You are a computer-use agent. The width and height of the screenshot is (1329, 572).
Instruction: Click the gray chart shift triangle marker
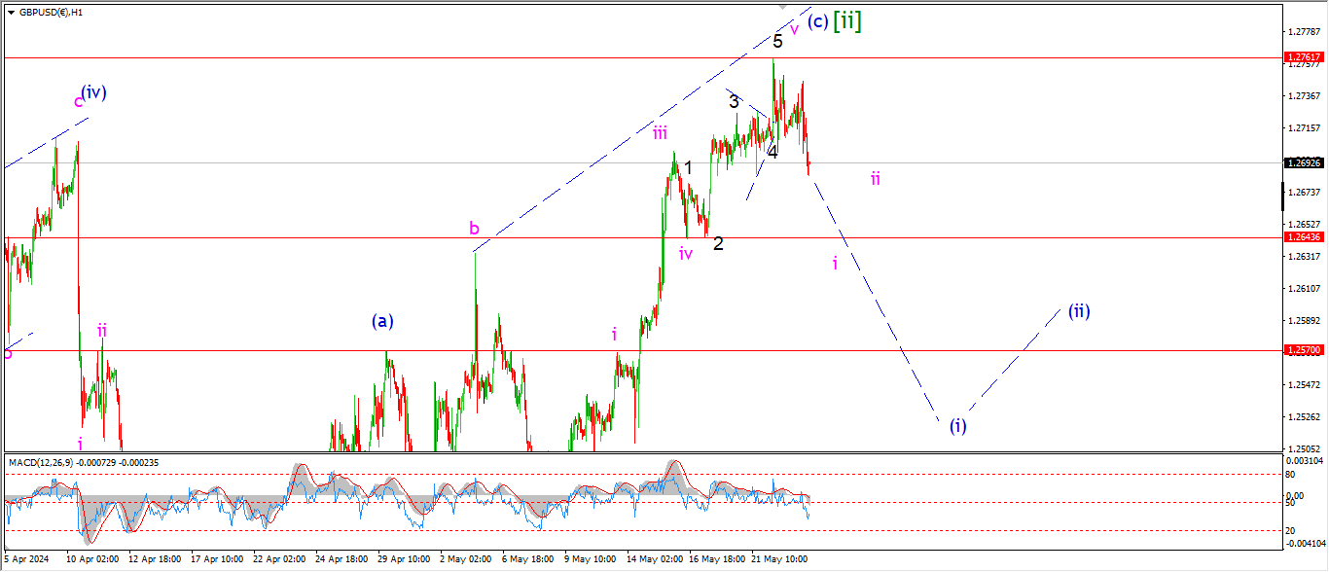[786, 8]
